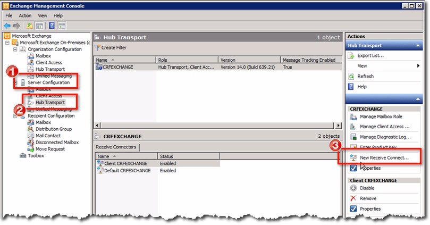Click the Toolbox icon in tree
This screenshot has width=430, height=225.
pos(23,155)
